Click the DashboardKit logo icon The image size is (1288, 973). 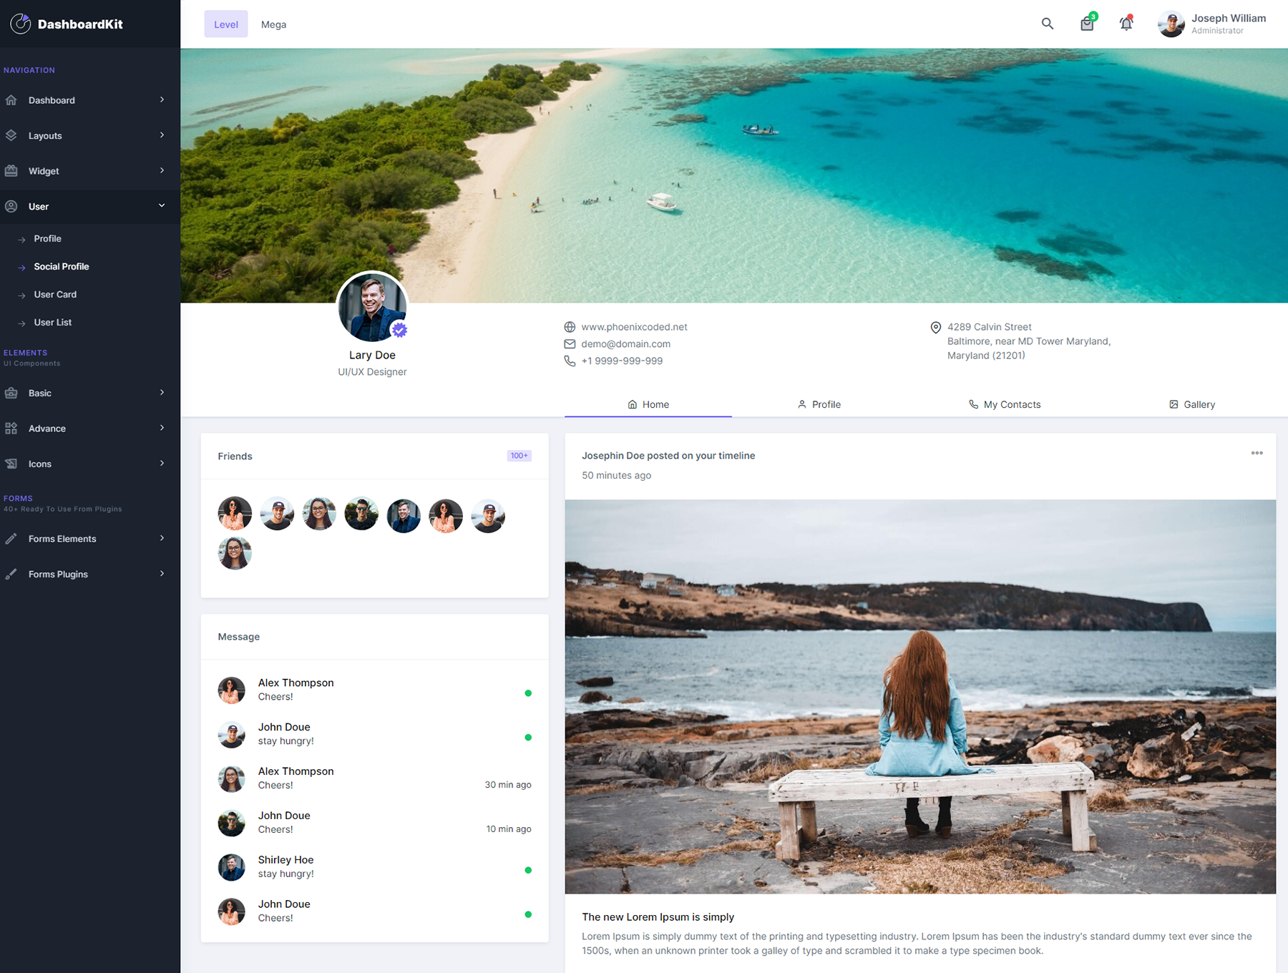point(20,24)
